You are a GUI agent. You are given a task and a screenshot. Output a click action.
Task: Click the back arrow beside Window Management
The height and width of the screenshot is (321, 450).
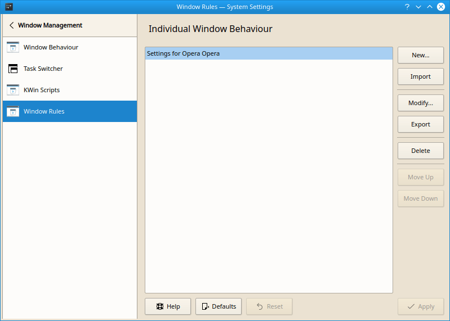pos(11,25)
